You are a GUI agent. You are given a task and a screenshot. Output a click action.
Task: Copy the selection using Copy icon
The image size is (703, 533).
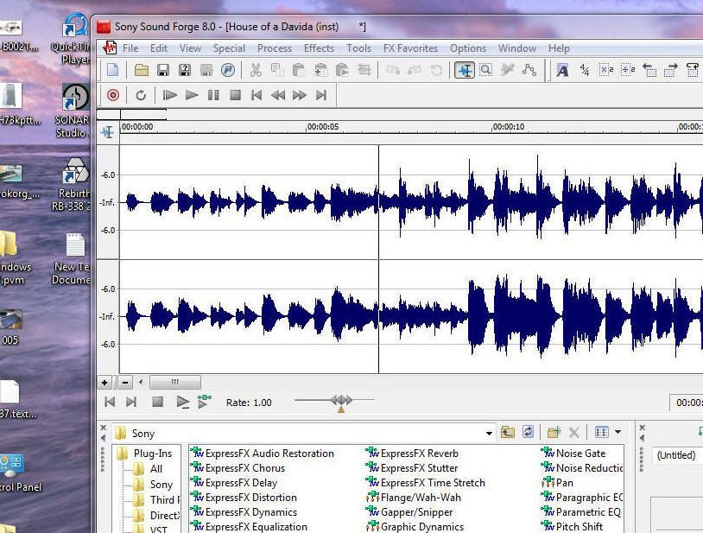pyautogui.click(x=277, y=70)
